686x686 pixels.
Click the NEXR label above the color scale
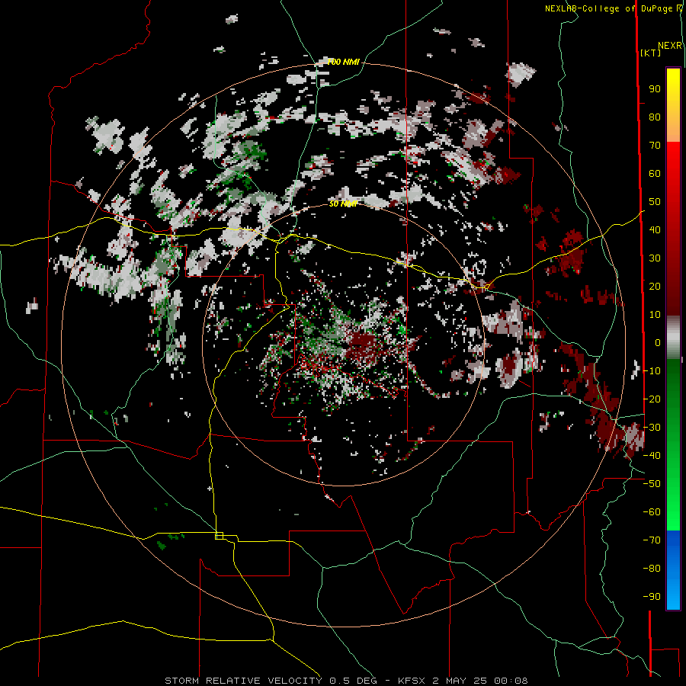670,46
